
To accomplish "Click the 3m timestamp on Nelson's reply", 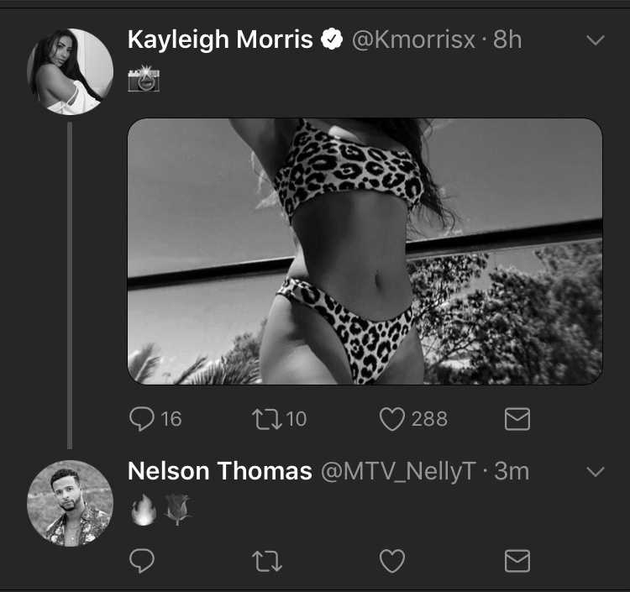I will 512,471.
